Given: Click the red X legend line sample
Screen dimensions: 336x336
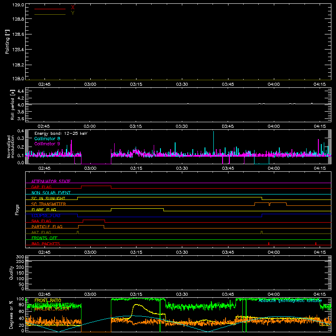Looking at the screenshot, I should 50,9.
